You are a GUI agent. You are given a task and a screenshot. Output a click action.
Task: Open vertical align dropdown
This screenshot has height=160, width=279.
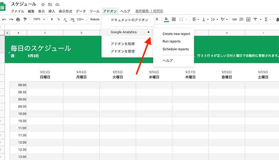point(205,19)
